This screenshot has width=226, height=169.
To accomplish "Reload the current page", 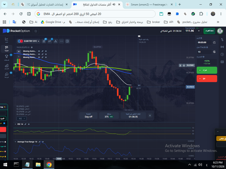I will 21,14.
